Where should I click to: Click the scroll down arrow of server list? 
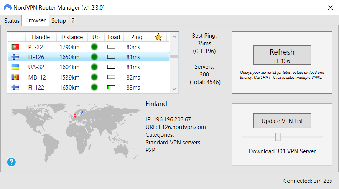pyautogui.click(x=174, y=89)
